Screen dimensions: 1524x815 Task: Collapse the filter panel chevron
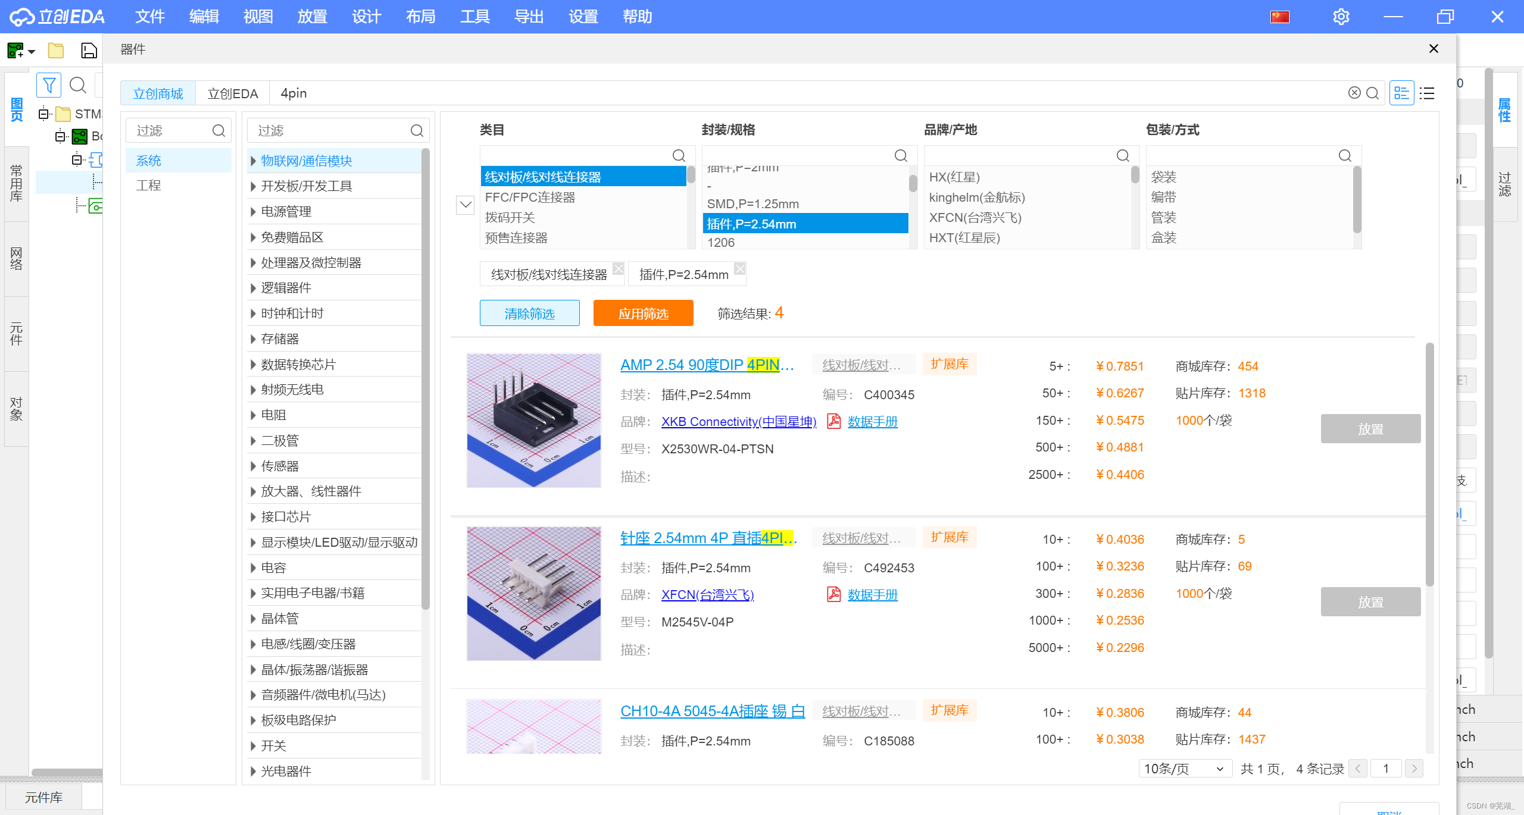pyautogui.click(x=465, y=205)
